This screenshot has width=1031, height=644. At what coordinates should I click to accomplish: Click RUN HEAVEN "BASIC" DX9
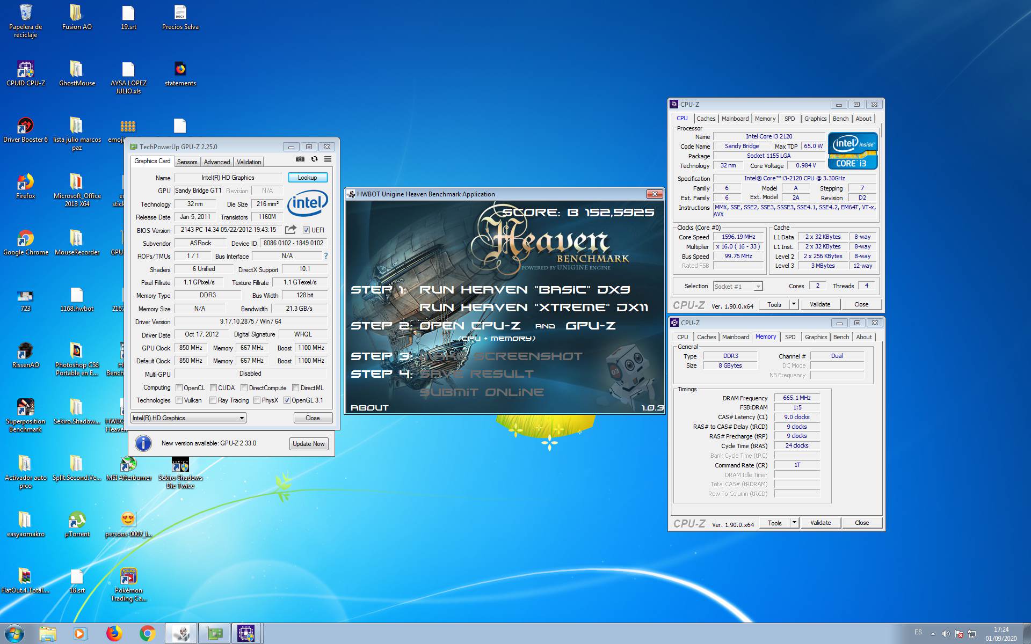tap(525, 290)
